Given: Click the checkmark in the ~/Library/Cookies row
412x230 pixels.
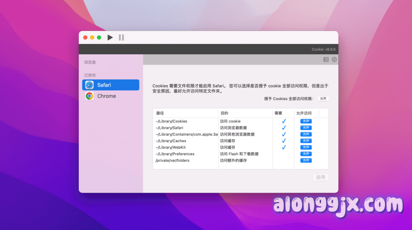Looking at the screenshot, I should [x=284, y=121].
